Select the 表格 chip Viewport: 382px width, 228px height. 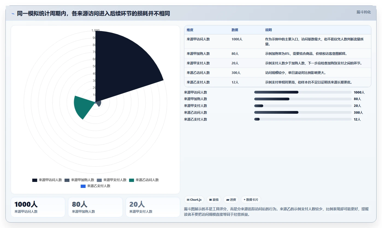[x=214, y=200]
